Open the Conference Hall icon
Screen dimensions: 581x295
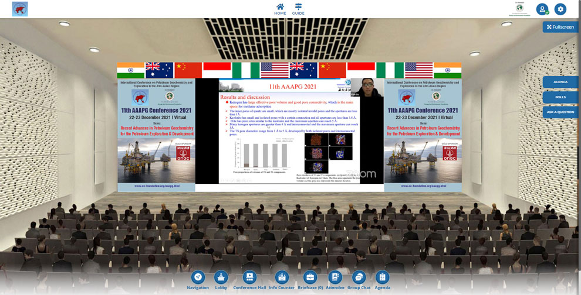[249, 277]
